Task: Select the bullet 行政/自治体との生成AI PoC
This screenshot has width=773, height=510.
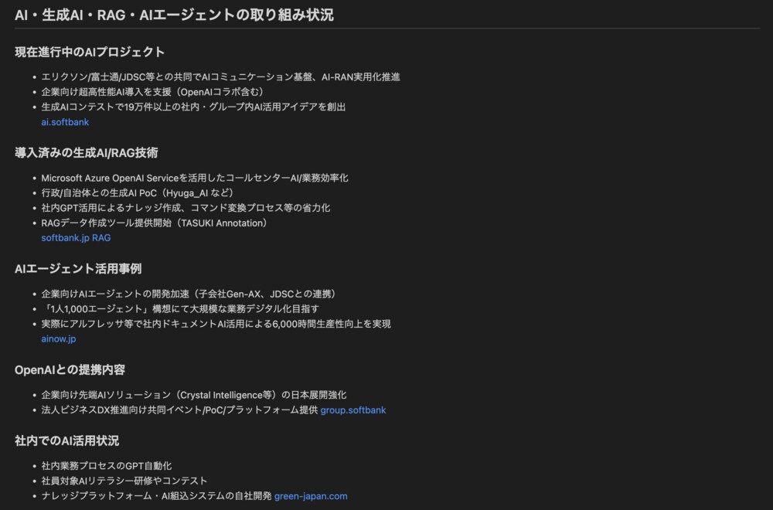Action: coord(139,193)
